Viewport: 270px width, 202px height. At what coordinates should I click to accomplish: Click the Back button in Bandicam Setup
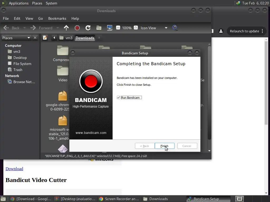(145, 146)
